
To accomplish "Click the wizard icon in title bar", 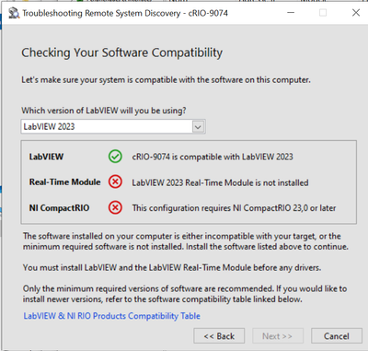I will 14,13.
